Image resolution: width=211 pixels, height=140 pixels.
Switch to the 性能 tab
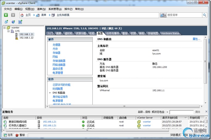click(92, 34)
